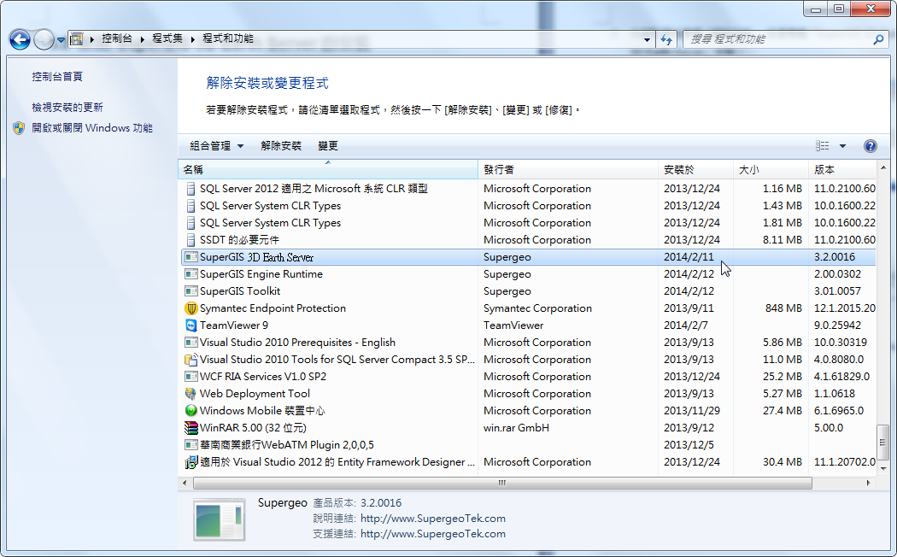Click SuperGIS Engine Runtime icon
Image resolution: width=897 pixels, height=557 pixels.
click(191, 274)
